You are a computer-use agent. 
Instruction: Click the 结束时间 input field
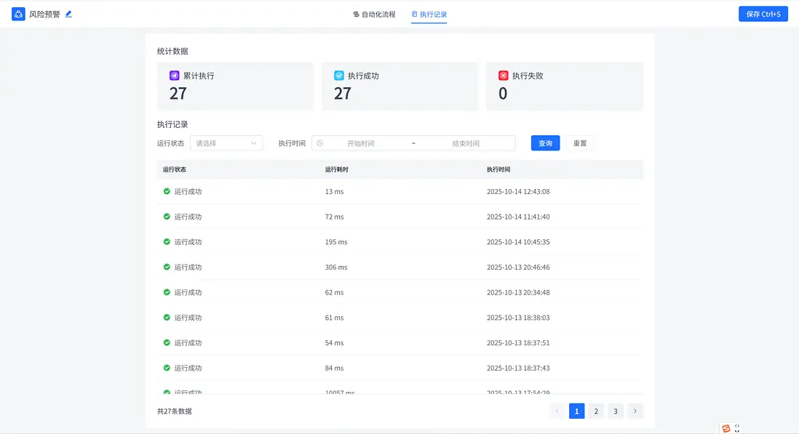[x=466, y=143]
